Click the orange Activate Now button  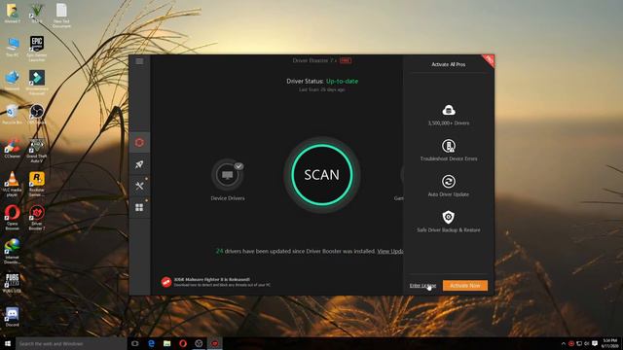tap(465, 285)
